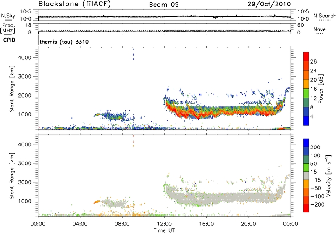Viewport: 336px width, 233px height.
Task: Click the power panel 'Slant Range [km]' label
Action: tap(12, 89)
